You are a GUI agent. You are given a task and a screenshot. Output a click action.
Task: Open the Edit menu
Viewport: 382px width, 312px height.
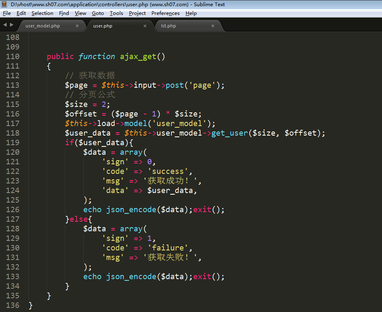[x=21, y=13]
